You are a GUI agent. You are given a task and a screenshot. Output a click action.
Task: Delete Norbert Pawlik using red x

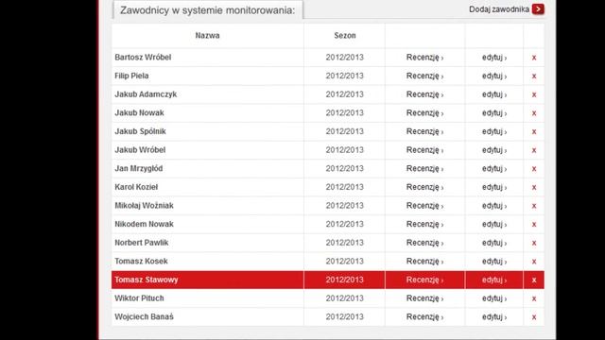click(x=534, y=243)
